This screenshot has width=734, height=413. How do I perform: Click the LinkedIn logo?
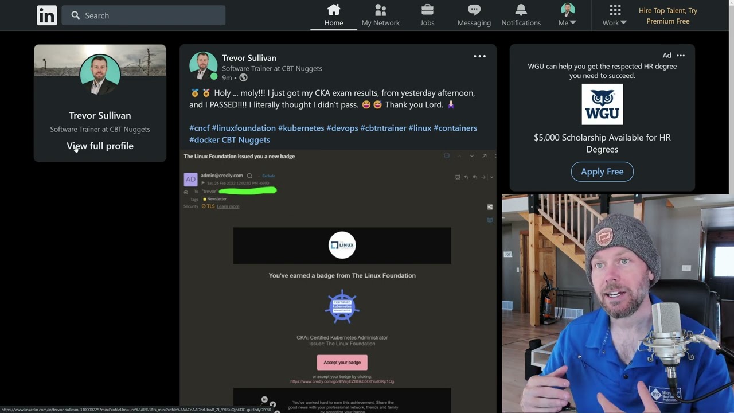pos(47,15)
